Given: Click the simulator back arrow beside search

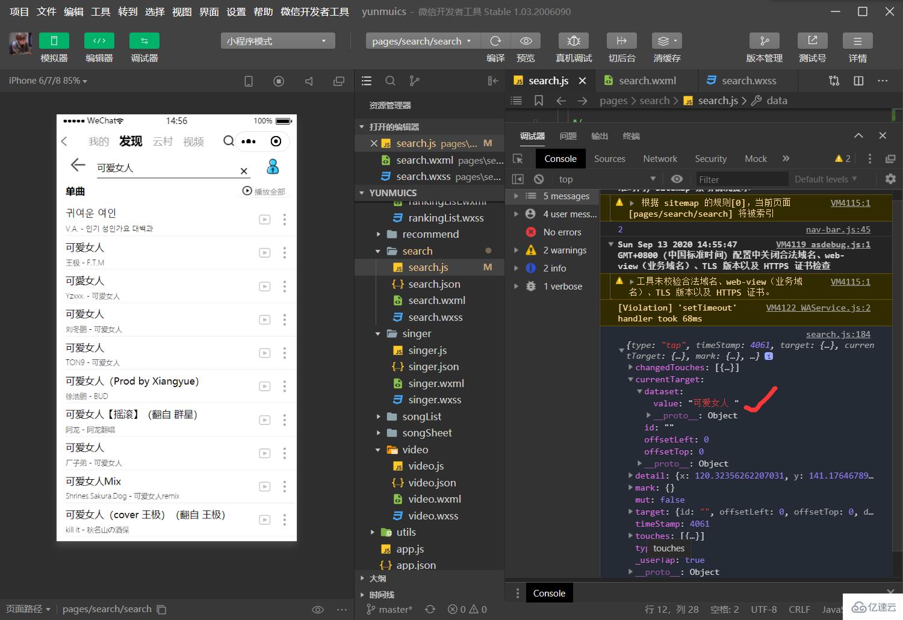Looking at the screenshot, I should pos(78,165).
